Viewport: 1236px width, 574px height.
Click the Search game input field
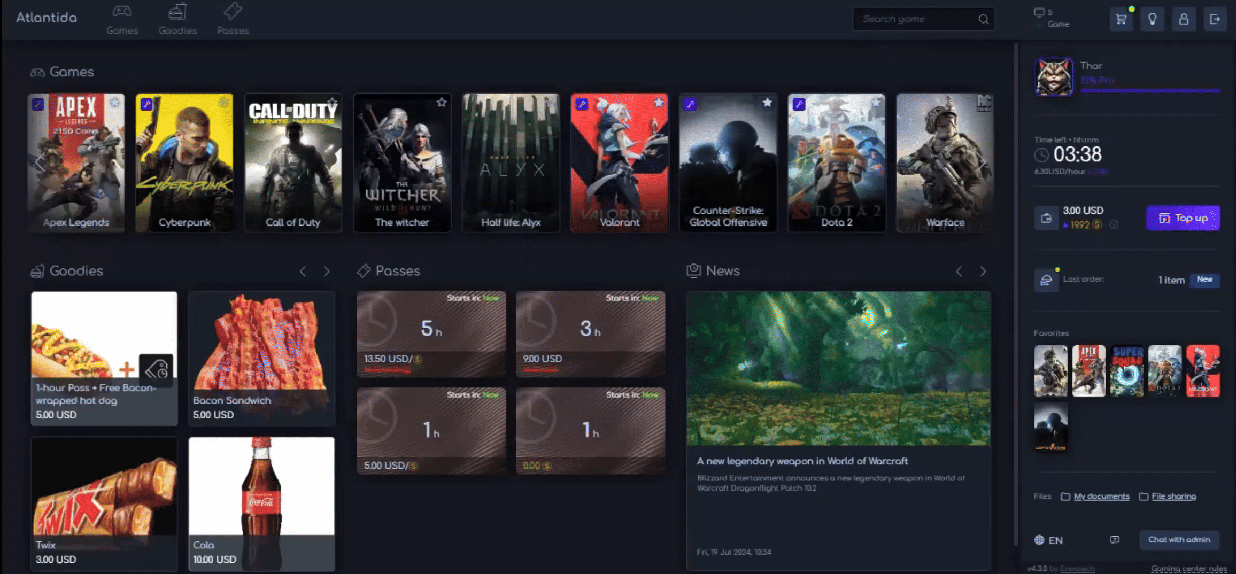[924, 19]
